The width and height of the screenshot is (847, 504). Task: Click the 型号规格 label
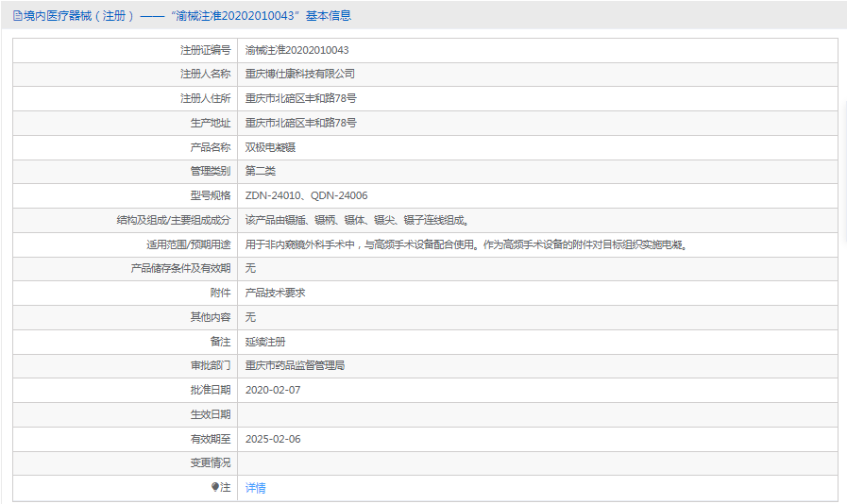pyautogui.click(x=211, y=195)
